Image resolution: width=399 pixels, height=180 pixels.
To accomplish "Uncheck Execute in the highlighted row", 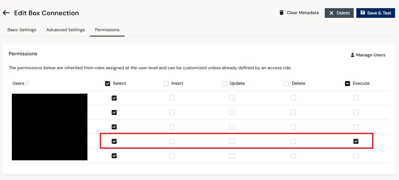I will coord(356,141).
